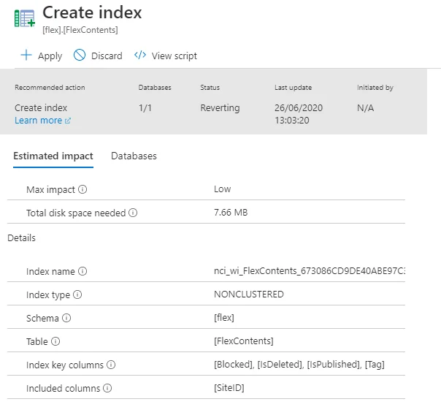The image size is (441, 418).
Task: Click the Discard circle-slash icon
Action: (x=80, y=56)
